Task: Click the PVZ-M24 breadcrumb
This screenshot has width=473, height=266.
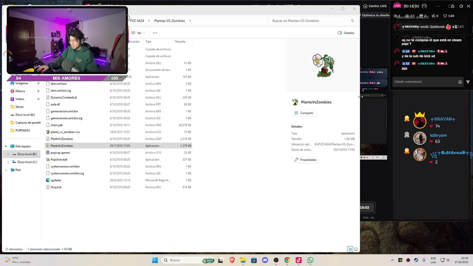Action: (x=137, y=21)
